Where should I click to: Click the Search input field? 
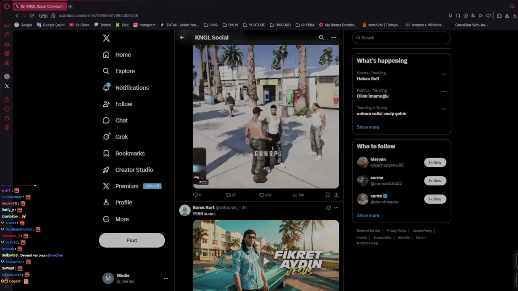(x=401, y=38)
